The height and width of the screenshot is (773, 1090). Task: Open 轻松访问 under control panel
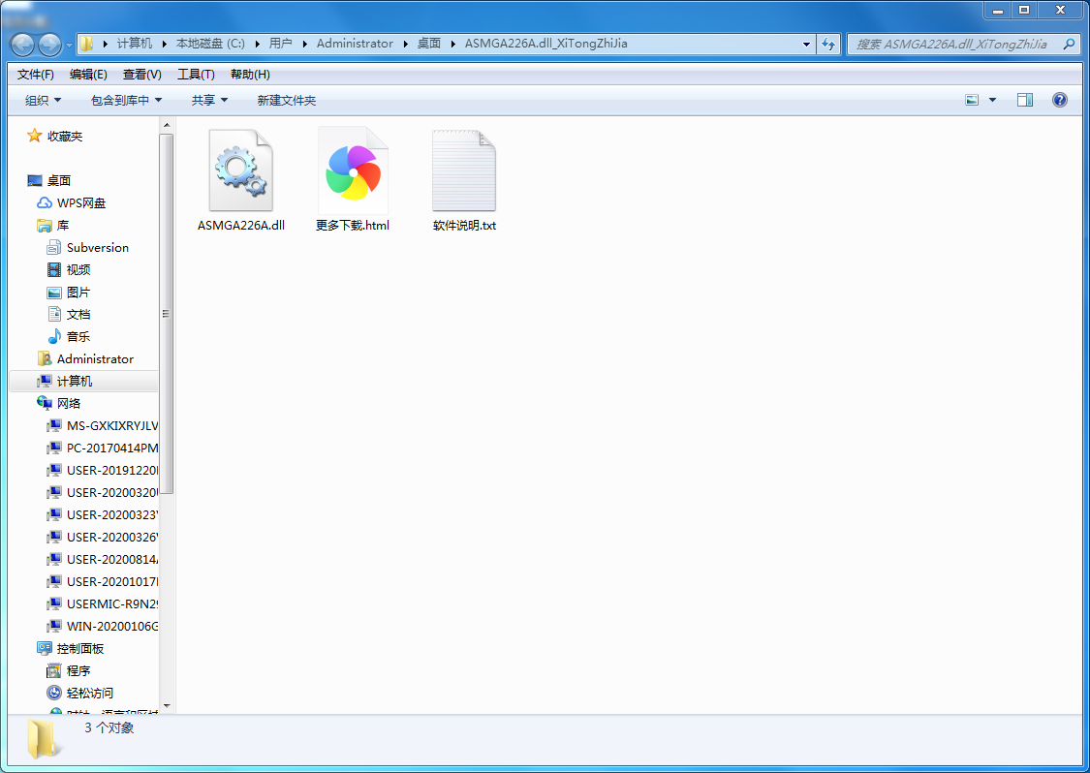click(90, 693)
